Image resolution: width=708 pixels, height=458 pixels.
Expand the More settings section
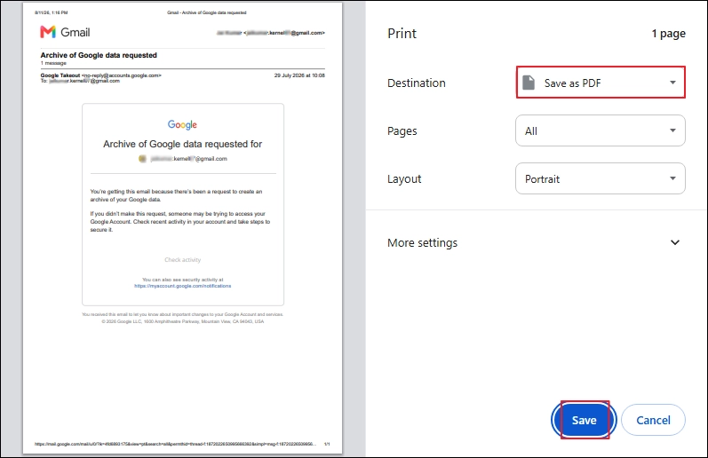point(536,243)
